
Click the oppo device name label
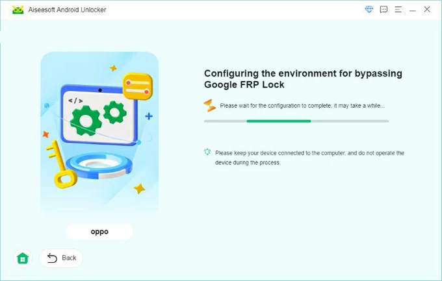point(99,232)
